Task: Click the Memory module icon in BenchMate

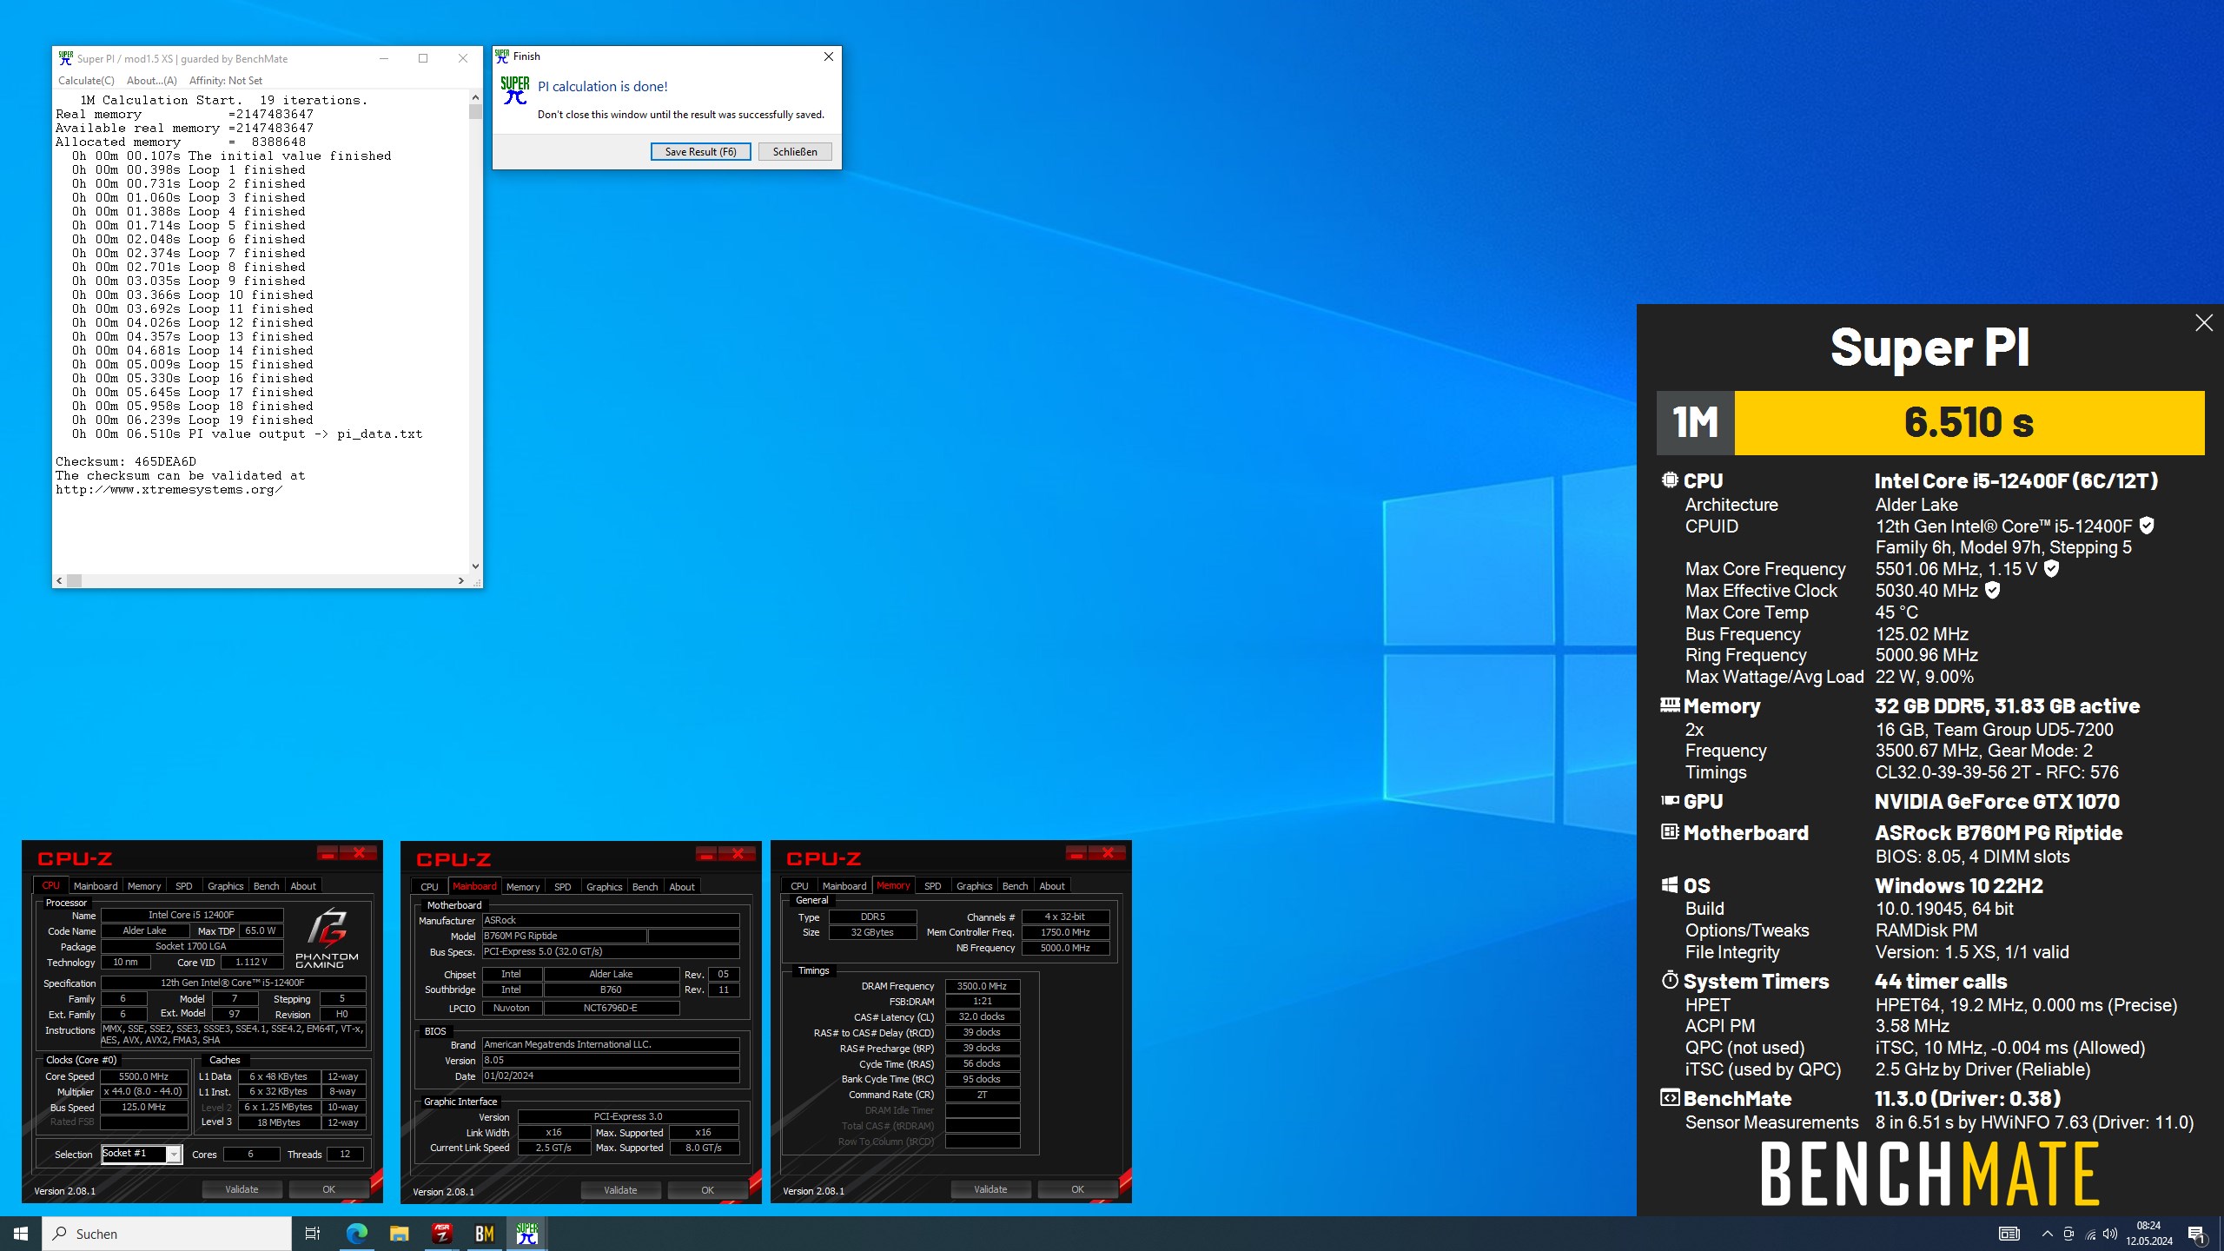Action: (1669, 705)
